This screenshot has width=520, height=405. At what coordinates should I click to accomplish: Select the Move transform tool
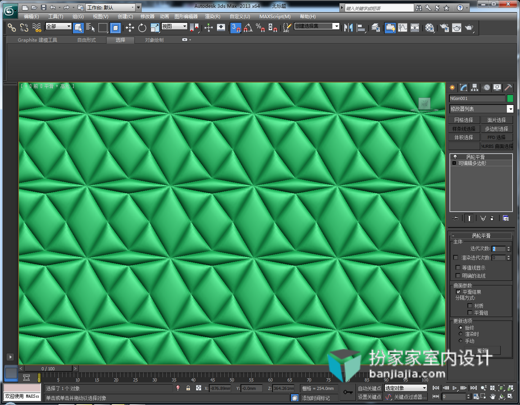pos(130,28)
